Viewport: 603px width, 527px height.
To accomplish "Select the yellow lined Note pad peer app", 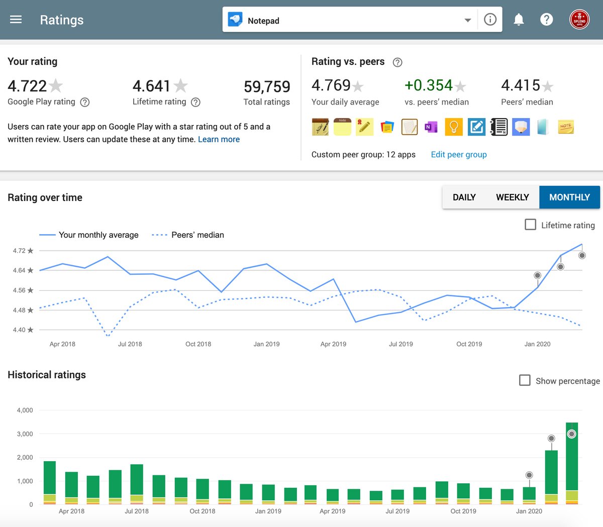I will point(342,127).
